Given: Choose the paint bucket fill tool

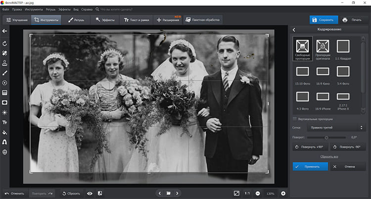Looking at the screenshot, I should pos(5,132).
